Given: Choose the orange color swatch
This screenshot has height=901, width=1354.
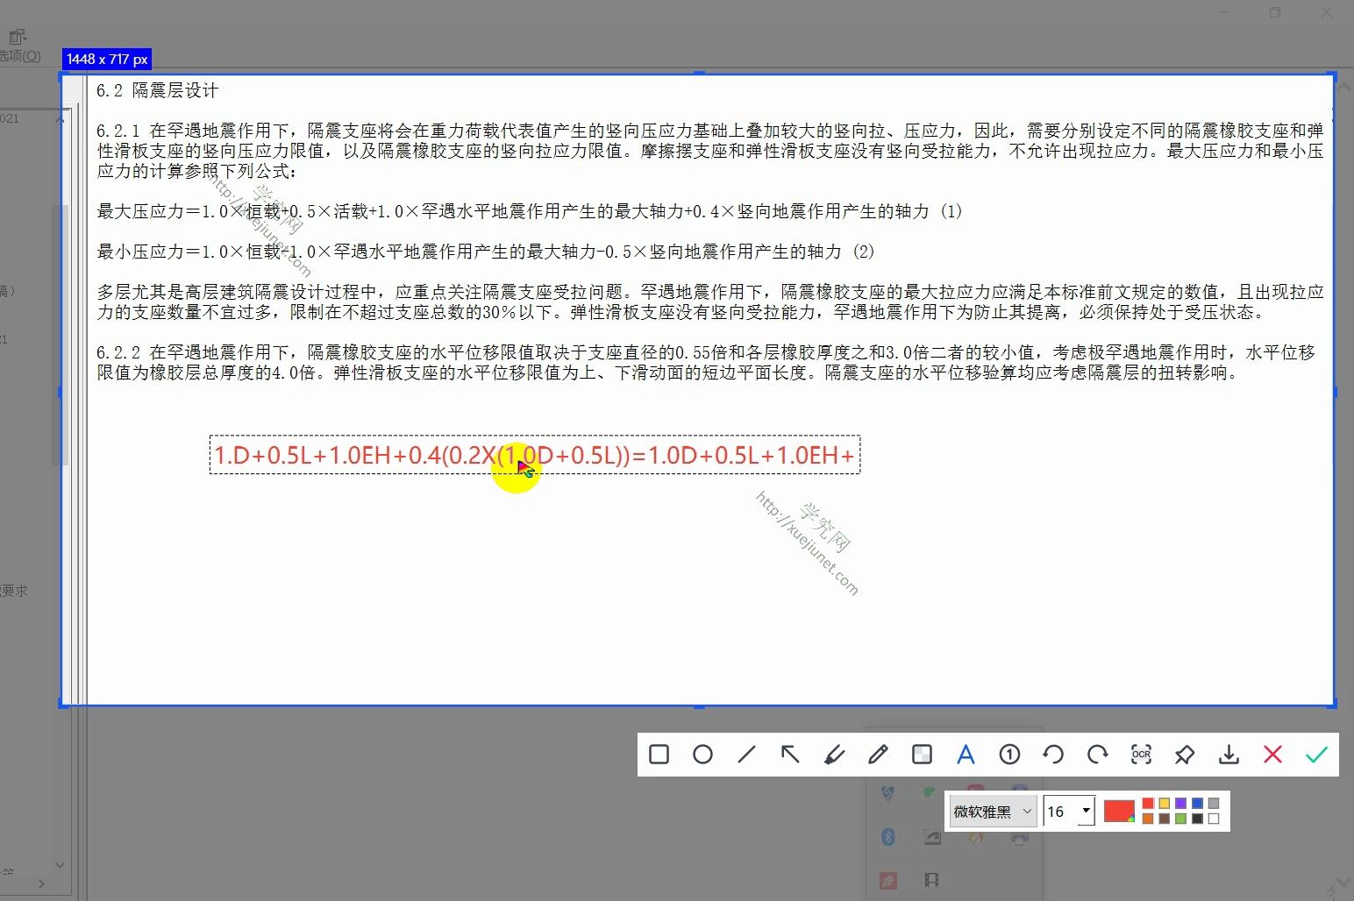Looking at the screenshot, I should (x=1148, y=819).
